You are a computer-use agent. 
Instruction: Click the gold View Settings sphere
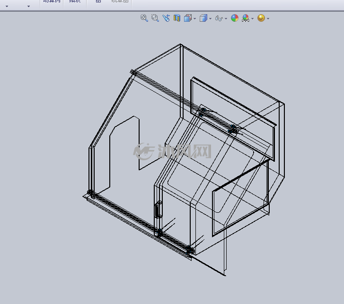click(x=261, y=18)
